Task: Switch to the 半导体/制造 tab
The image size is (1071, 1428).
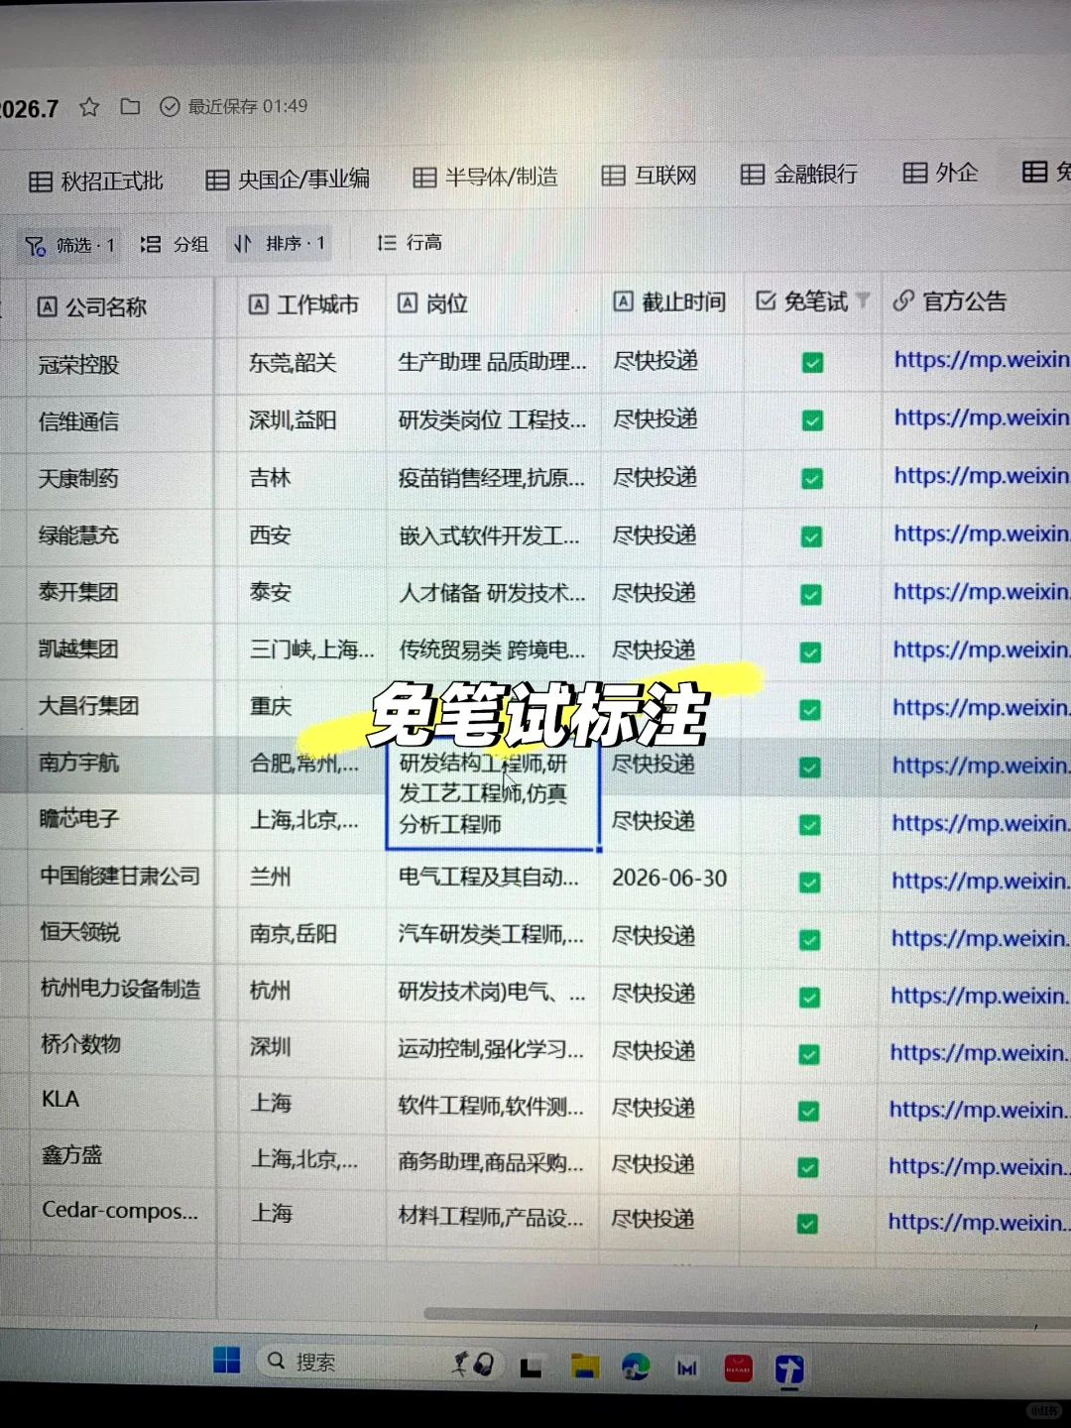Action: tap(485, 177)
